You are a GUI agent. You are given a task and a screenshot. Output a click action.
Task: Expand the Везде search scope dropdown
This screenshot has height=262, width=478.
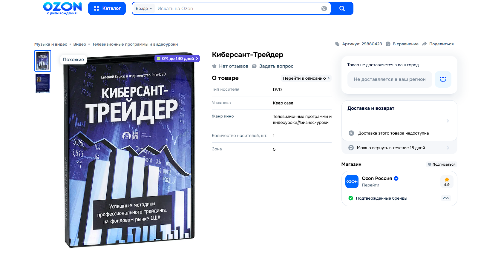(x=144, y=8)
